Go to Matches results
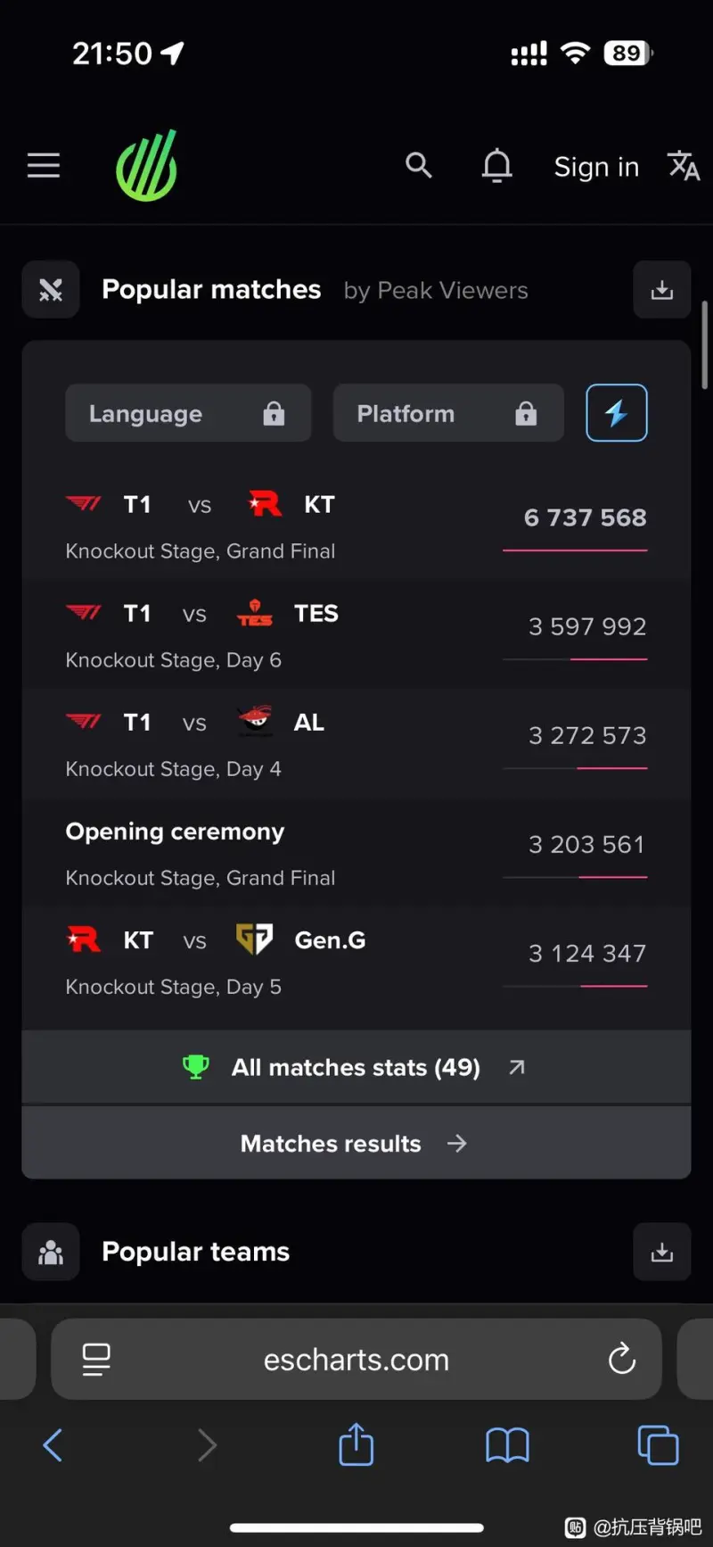The height and width of the screenshot is (1547, 713). (356, 1144)
